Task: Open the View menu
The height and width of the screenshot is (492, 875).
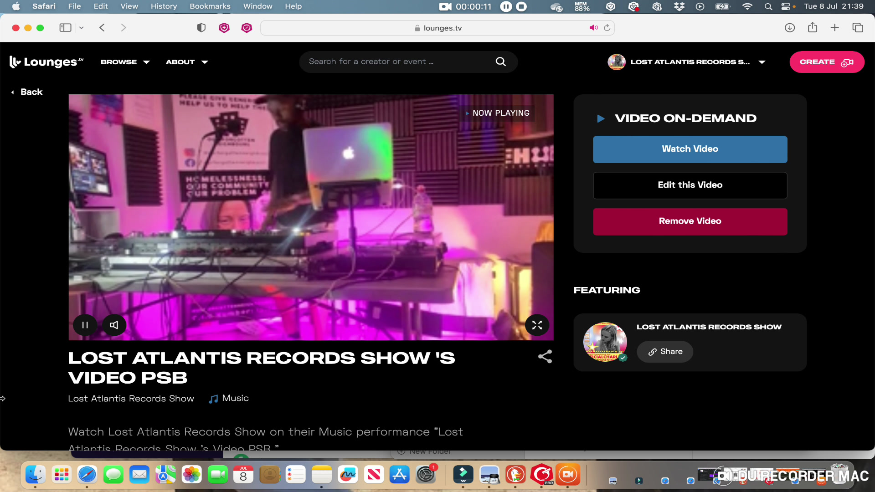Action: (x=129, y=6)
